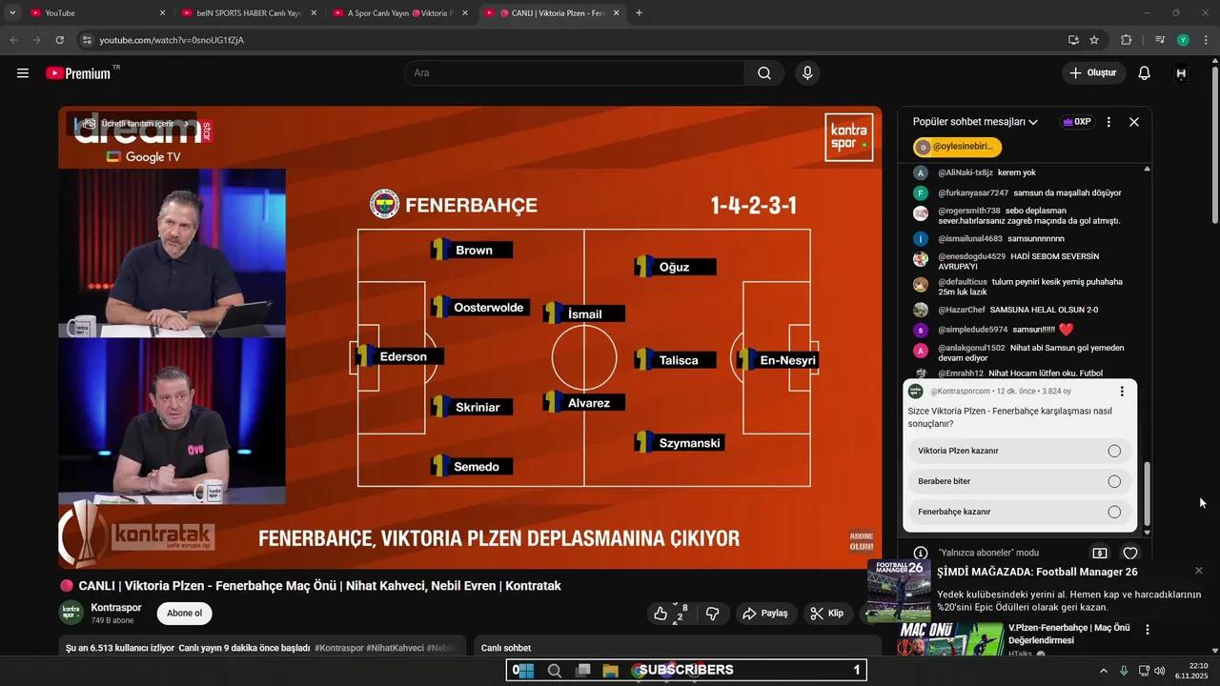Click the browser address bar URL
This screenshot has height=686, width=1220.
click(x=172, y=40)
